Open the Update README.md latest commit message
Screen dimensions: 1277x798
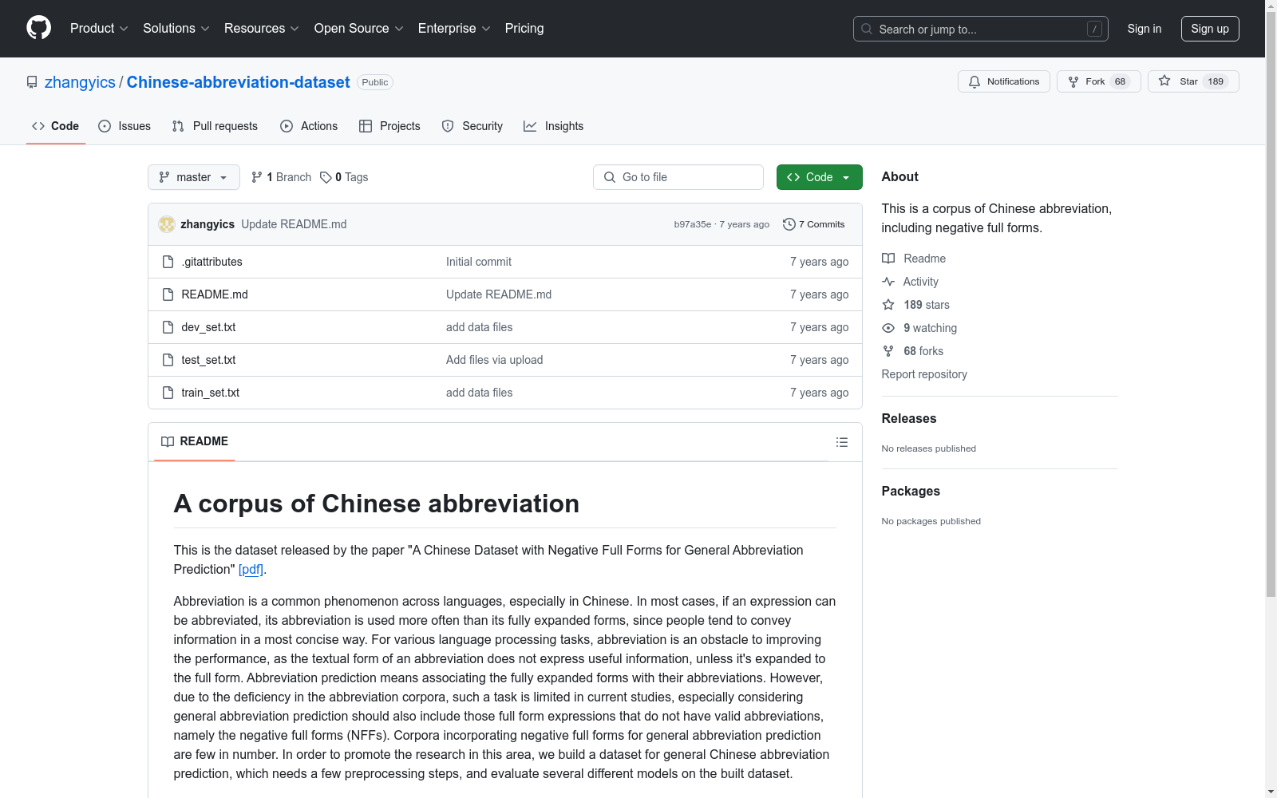(x=294, y=224)
